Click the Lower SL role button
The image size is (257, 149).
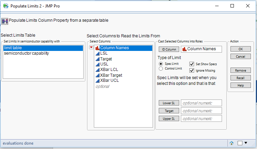(x=169, y=103)
